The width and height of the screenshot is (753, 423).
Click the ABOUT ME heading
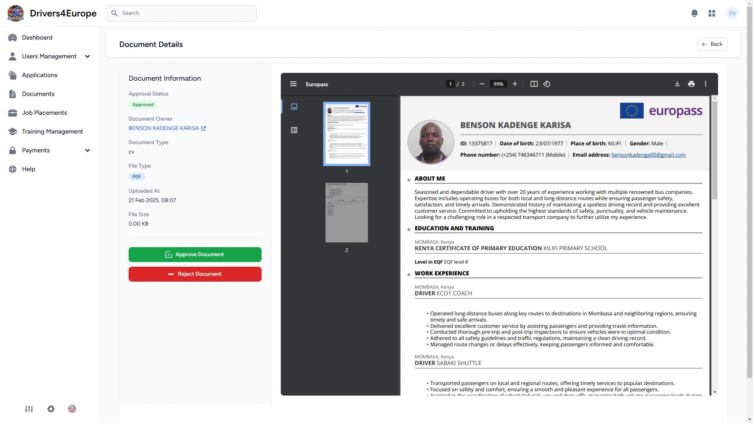point(430,179)
